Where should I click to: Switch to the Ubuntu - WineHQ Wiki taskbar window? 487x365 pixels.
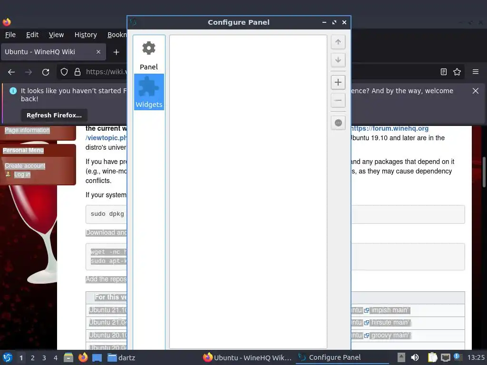[x=247, y=357]
